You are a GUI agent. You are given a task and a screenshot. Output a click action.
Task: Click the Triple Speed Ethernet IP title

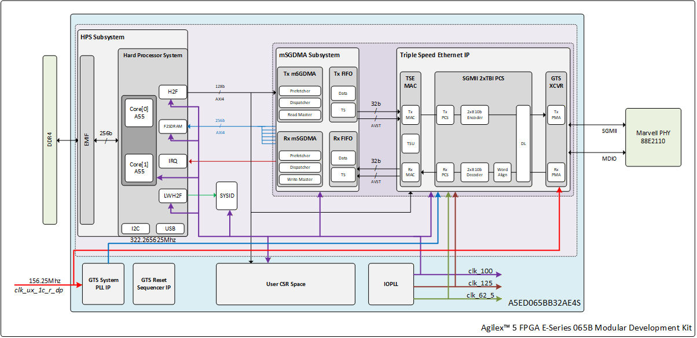click(436, 55)
